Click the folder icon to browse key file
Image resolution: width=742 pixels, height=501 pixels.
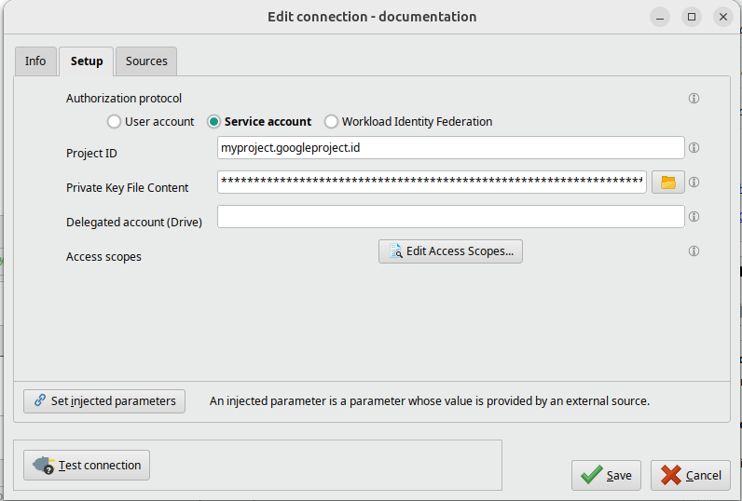pyautogui.click(x=667, y=183)
